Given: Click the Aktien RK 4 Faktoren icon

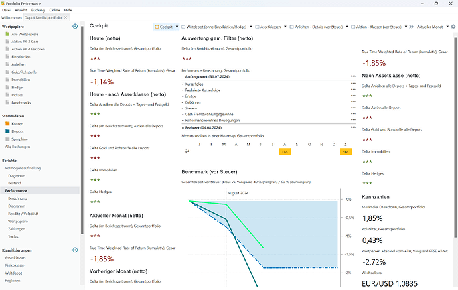Looking at the screenshot, I should (x=7, y=49).
